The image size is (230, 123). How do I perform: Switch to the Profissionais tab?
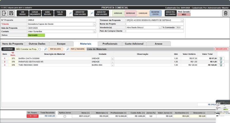110,44
